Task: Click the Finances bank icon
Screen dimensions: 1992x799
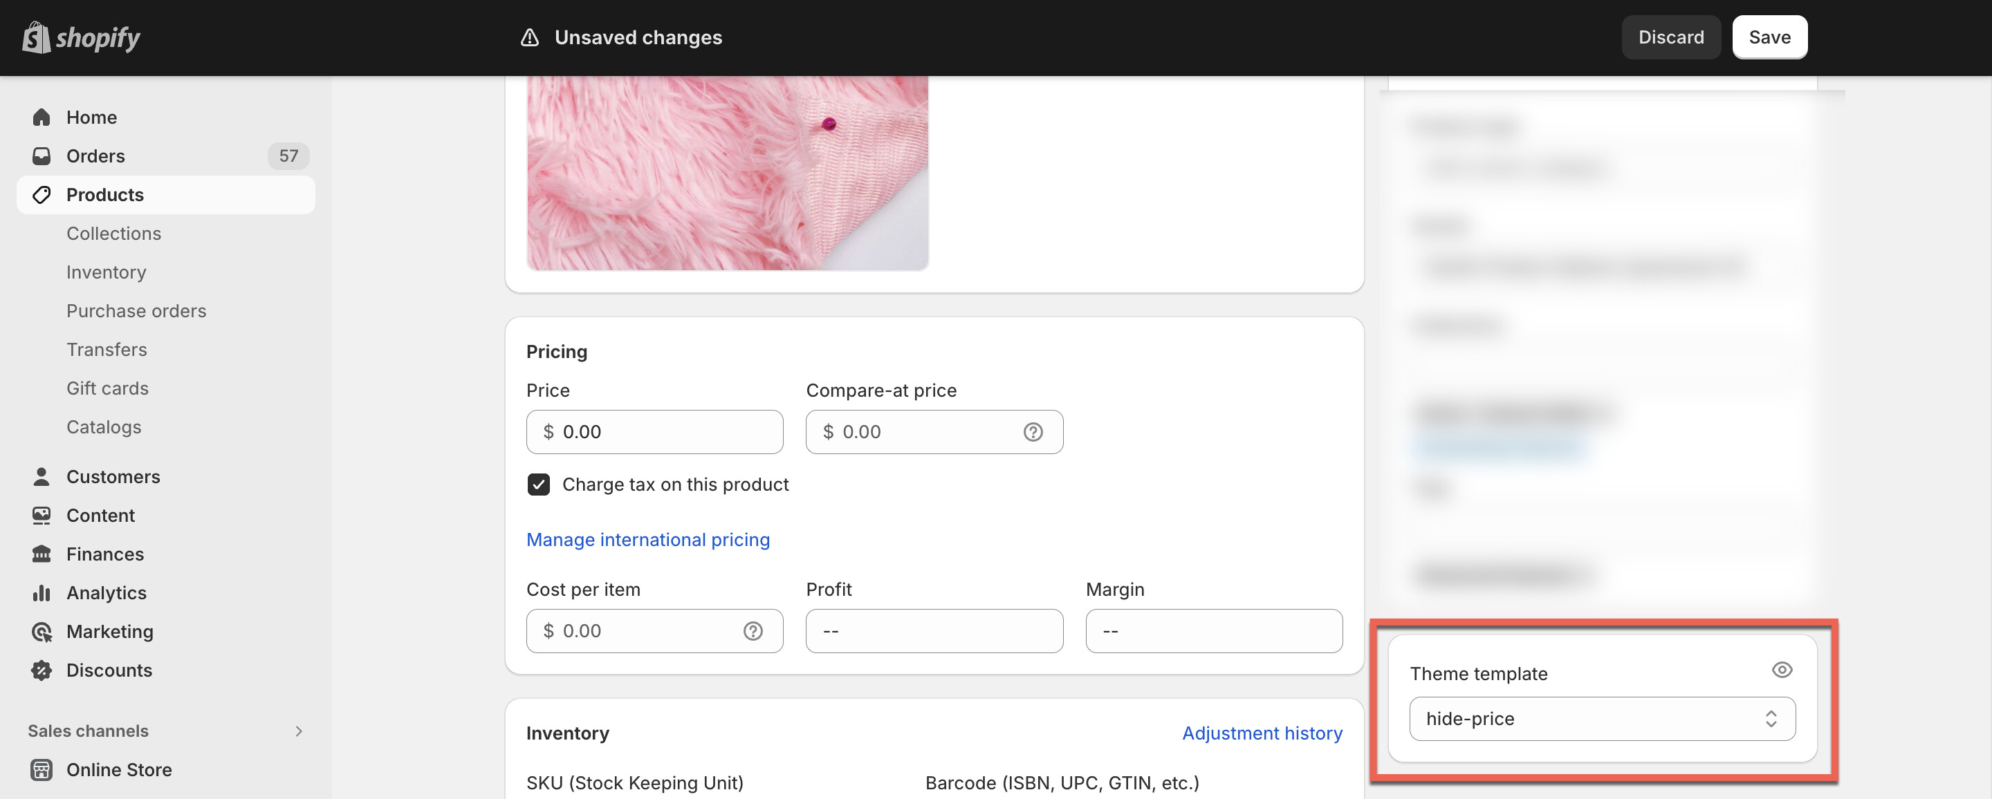Action: [x=41, y=554]
